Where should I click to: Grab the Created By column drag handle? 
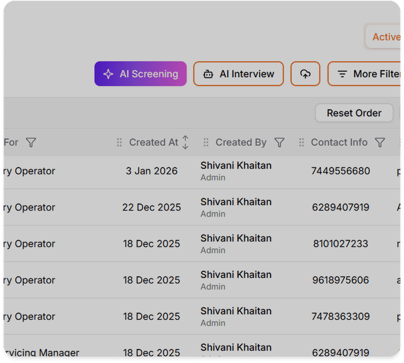(206, 142)
